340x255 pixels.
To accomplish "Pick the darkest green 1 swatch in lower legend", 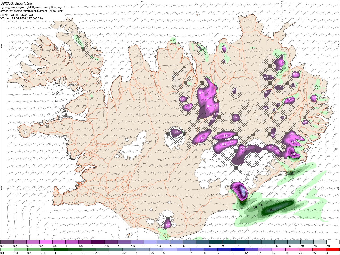I will tap(61, 249).
